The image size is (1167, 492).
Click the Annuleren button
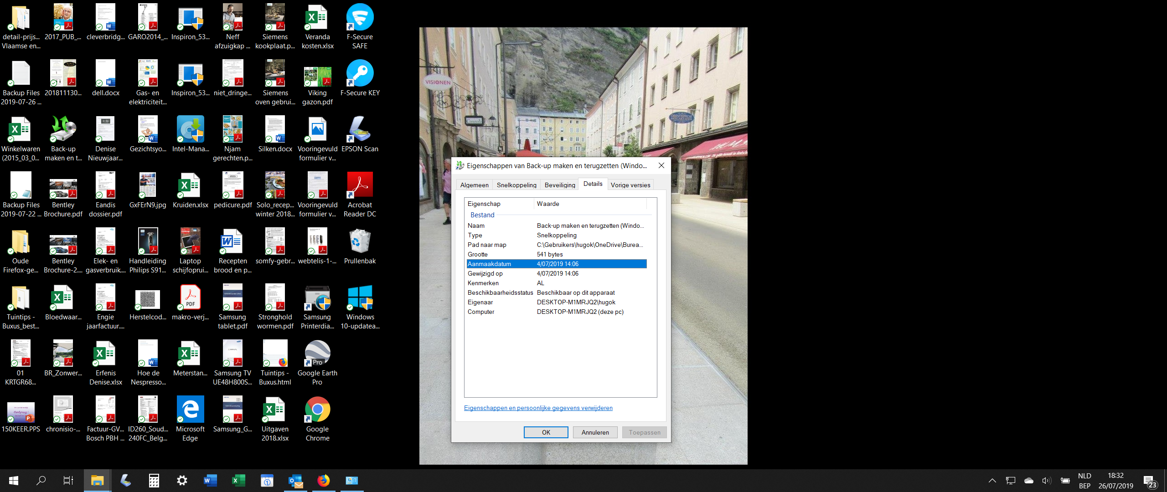pos(595,432)
